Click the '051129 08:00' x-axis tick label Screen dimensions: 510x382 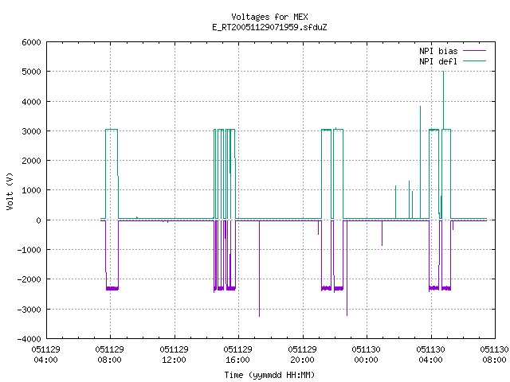110,354
